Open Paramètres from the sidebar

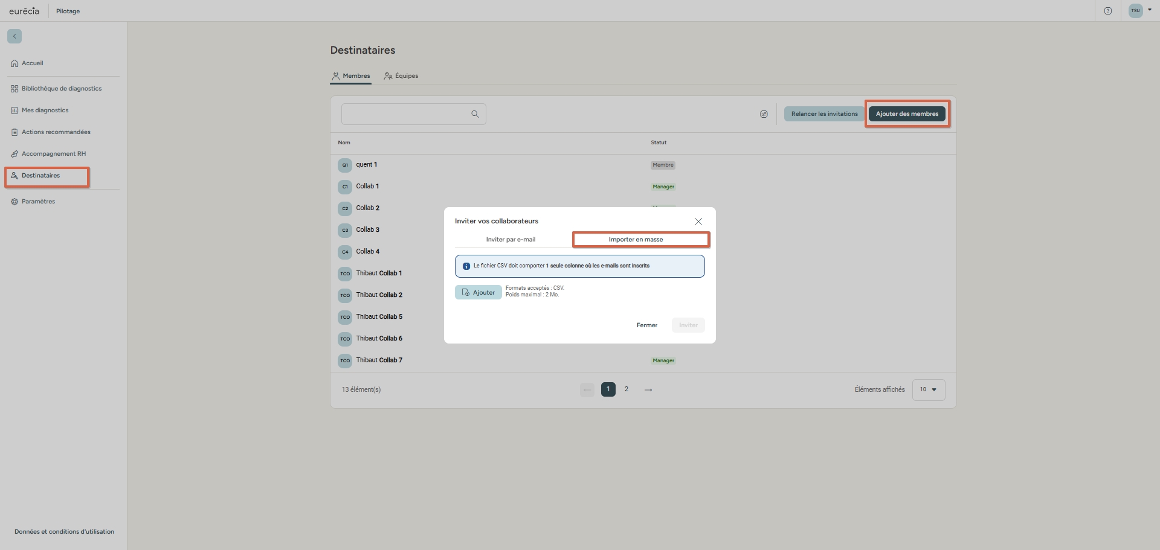[38, 202]
